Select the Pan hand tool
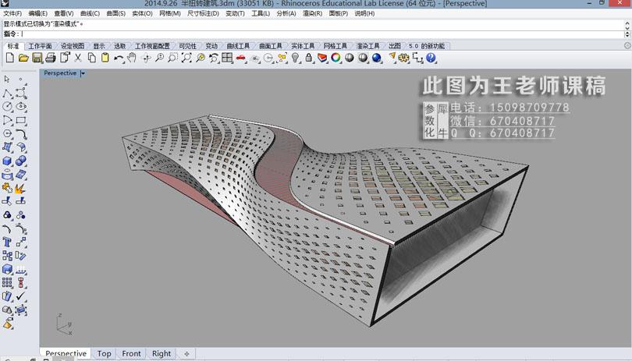632x361 pixels. click(132, 58)
